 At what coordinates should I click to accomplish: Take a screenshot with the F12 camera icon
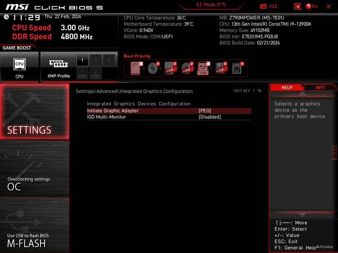pyautogui.click(x=263, y=7)
